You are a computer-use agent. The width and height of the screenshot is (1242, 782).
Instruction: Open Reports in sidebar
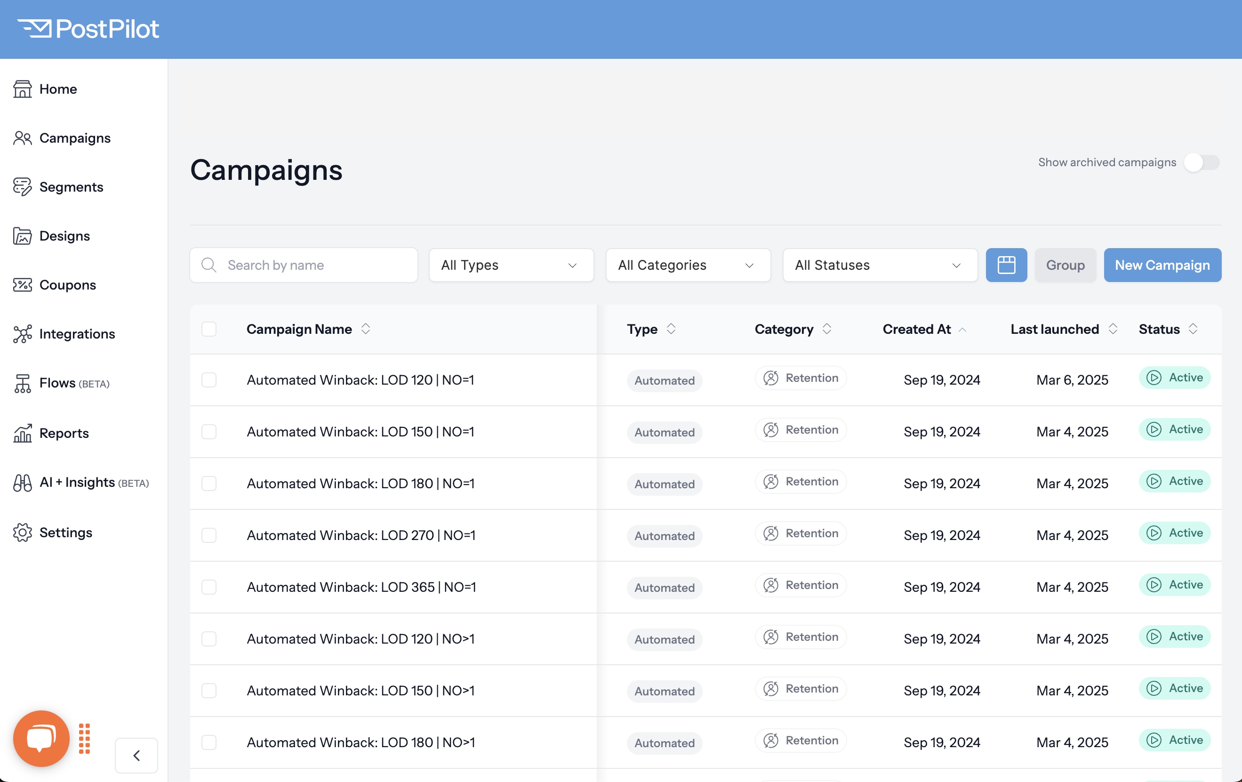tap(64, 433)
